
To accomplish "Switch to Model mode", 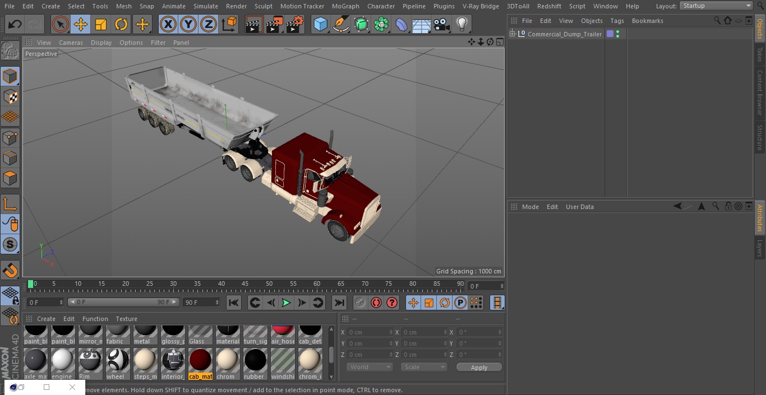I will pyautogui.click(x=10, y=76).
